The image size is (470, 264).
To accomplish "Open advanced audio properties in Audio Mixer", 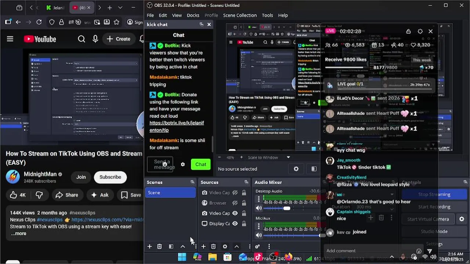I will point(257,246).
